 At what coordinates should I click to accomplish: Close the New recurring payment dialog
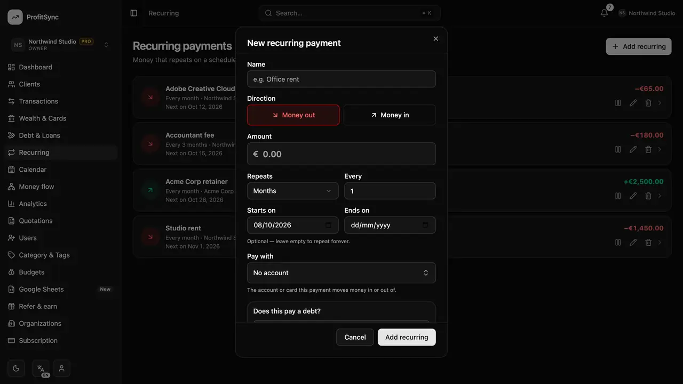click(x=436, y=39)
